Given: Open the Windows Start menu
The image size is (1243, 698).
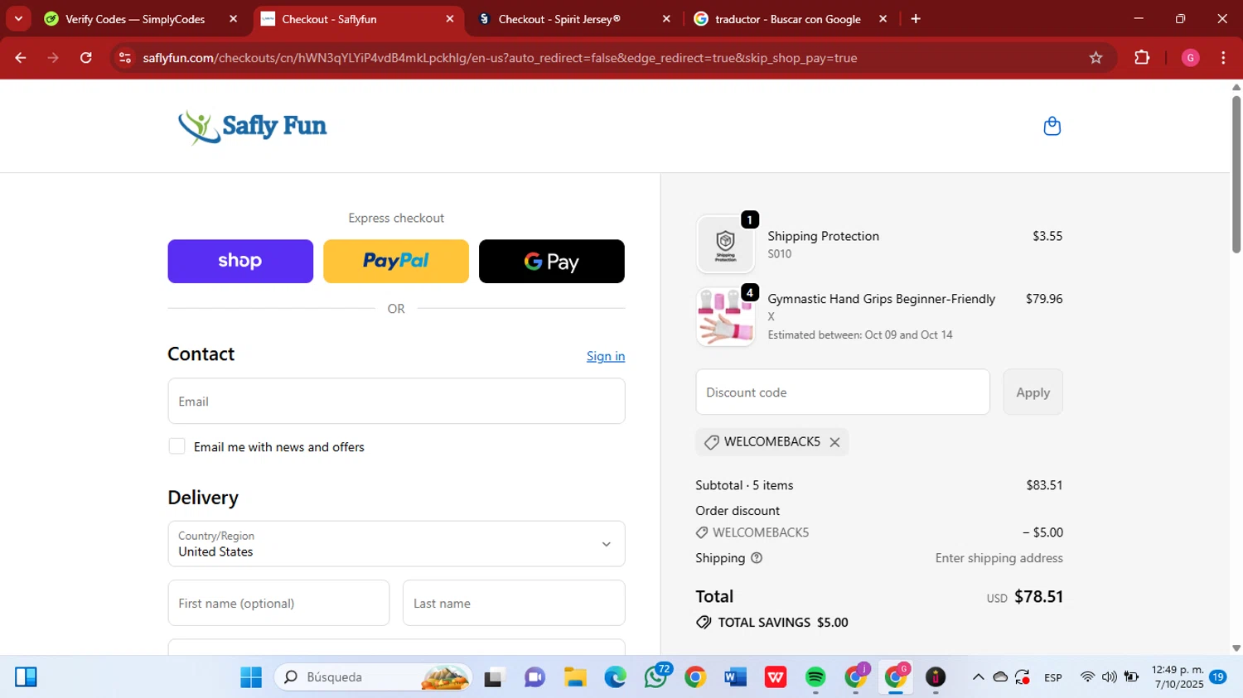Looking at the screenshot, I should [x=251, y=677].
